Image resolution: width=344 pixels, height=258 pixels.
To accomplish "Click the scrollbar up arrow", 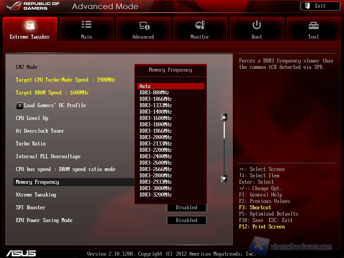I will click(224, 117).
